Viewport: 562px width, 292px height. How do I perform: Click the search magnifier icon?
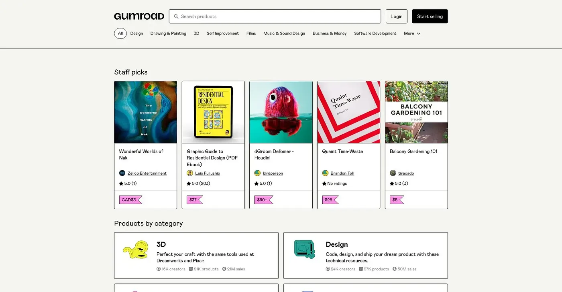pyautogui.click(x=176, y=16)
